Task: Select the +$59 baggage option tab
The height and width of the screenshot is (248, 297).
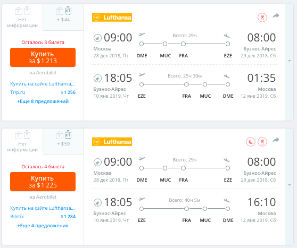Action: click(63, 141)
